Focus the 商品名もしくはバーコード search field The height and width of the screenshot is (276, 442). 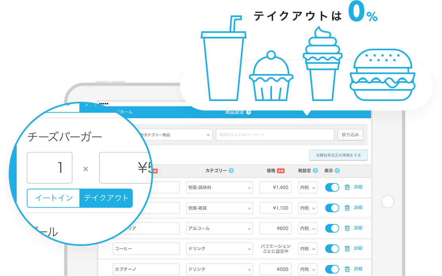[x=275, y=135]
